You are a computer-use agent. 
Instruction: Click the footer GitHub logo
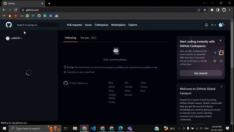click(x=66, y=83)
